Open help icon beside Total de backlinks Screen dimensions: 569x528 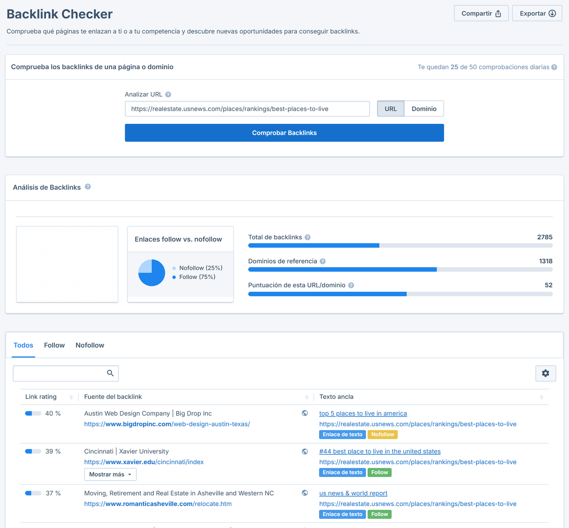308,237
